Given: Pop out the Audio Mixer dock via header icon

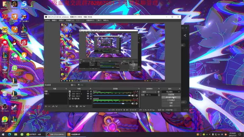Looking at the screenshot, I should click(139, 89).
